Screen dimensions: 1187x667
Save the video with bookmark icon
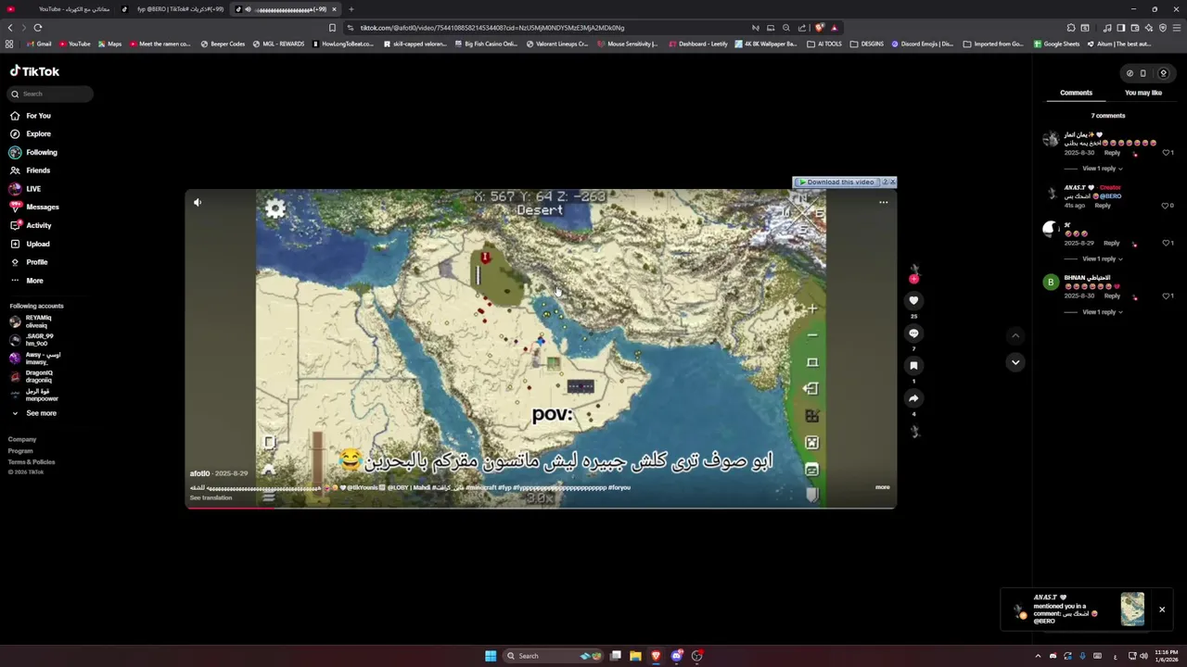pyautogui.click(x=913, y=366)
